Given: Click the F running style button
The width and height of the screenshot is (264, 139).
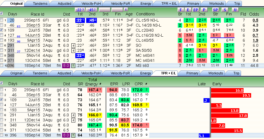Looking at the screenshot, I should [x=181, y=10].
